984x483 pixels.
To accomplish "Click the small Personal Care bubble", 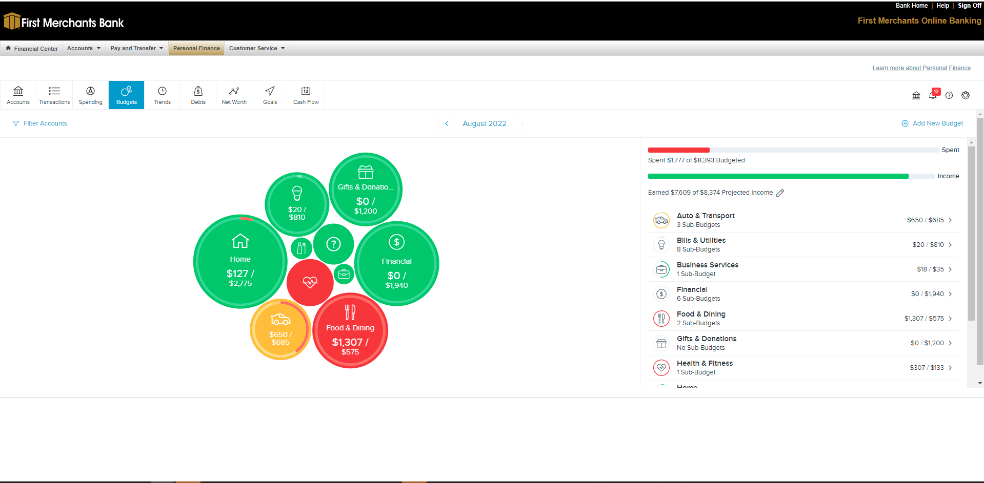I will [x=302, y=248].
